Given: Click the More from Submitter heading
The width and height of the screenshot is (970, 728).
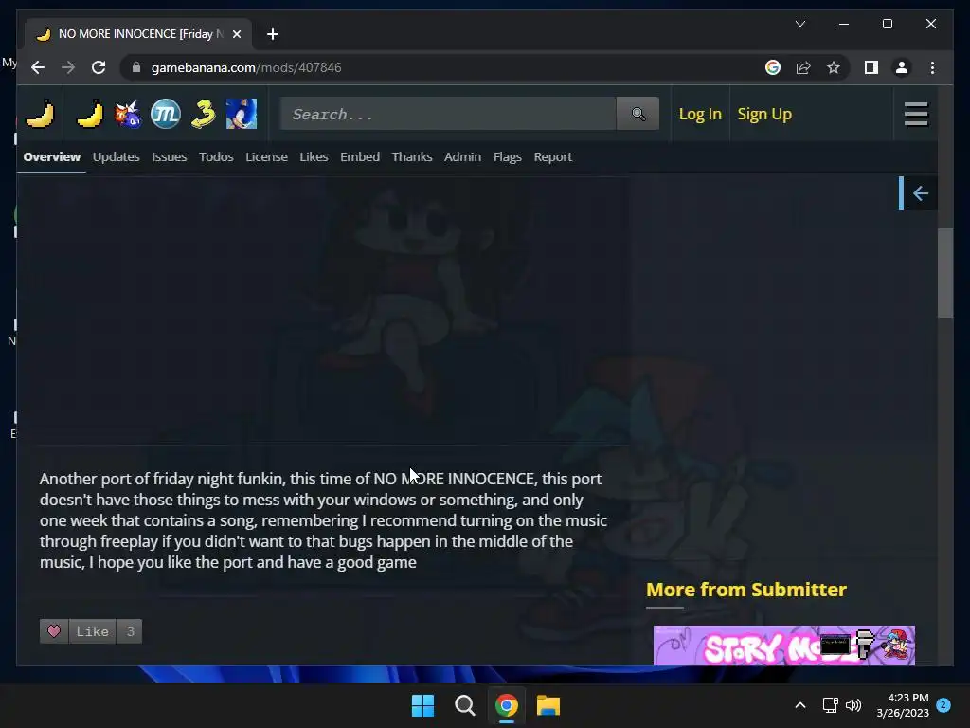Looking at the screenshot, I should [x=746, y=590].
